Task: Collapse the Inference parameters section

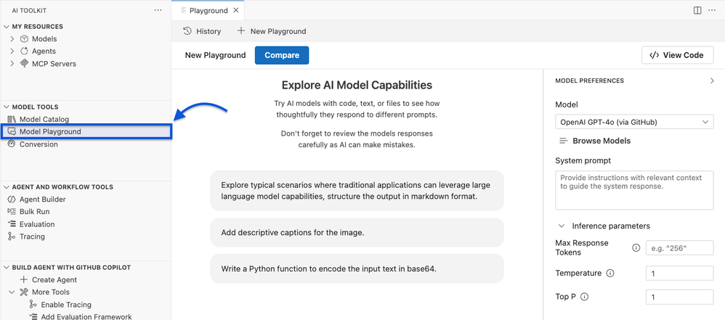Action: 562,226
